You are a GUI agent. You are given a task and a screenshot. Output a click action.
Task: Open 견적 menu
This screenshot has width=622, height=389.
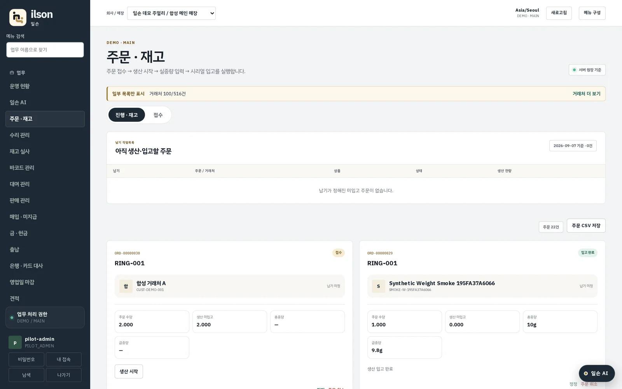pyautogui.click(x=45, y=299)
